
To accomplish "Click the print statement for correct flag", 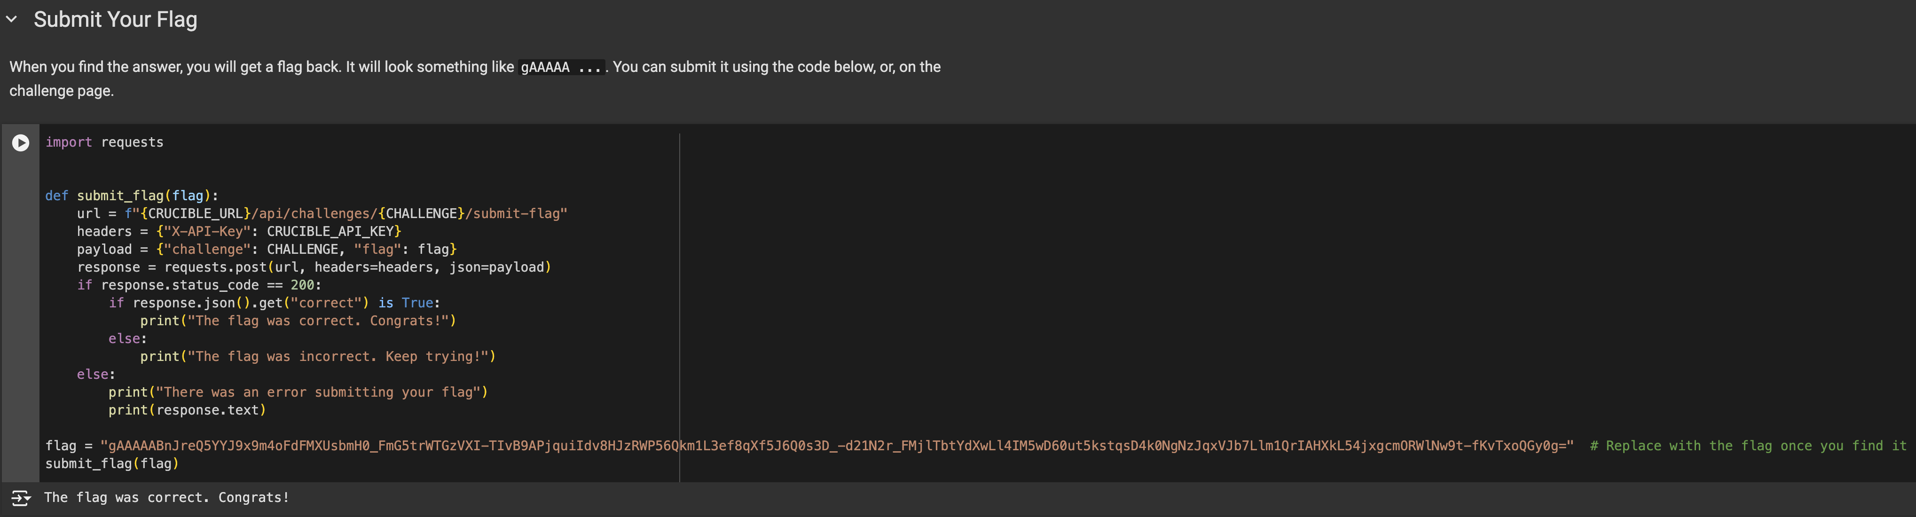I will coord(298,321).
